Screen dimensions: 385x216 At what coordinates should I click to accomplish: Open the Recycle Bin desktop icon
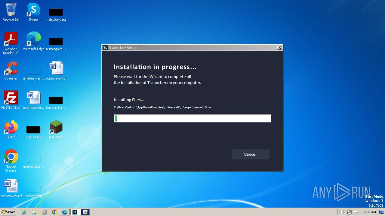[x=11, y=12]
